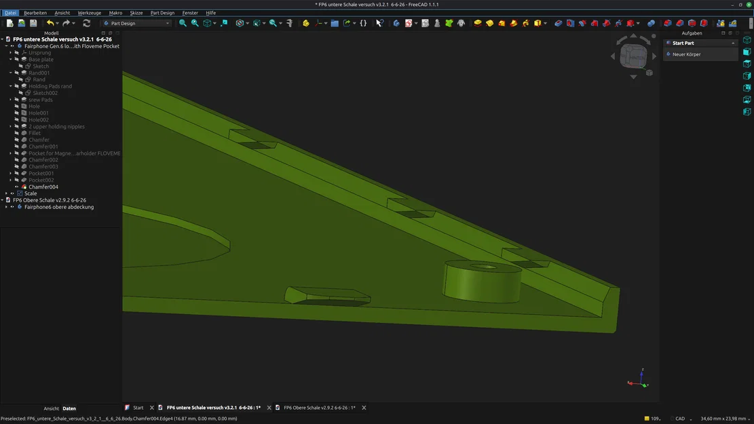Collapse the Base plate tree node
The height and width of the screenshot is (424, 754).
click(x=11, y=60)
